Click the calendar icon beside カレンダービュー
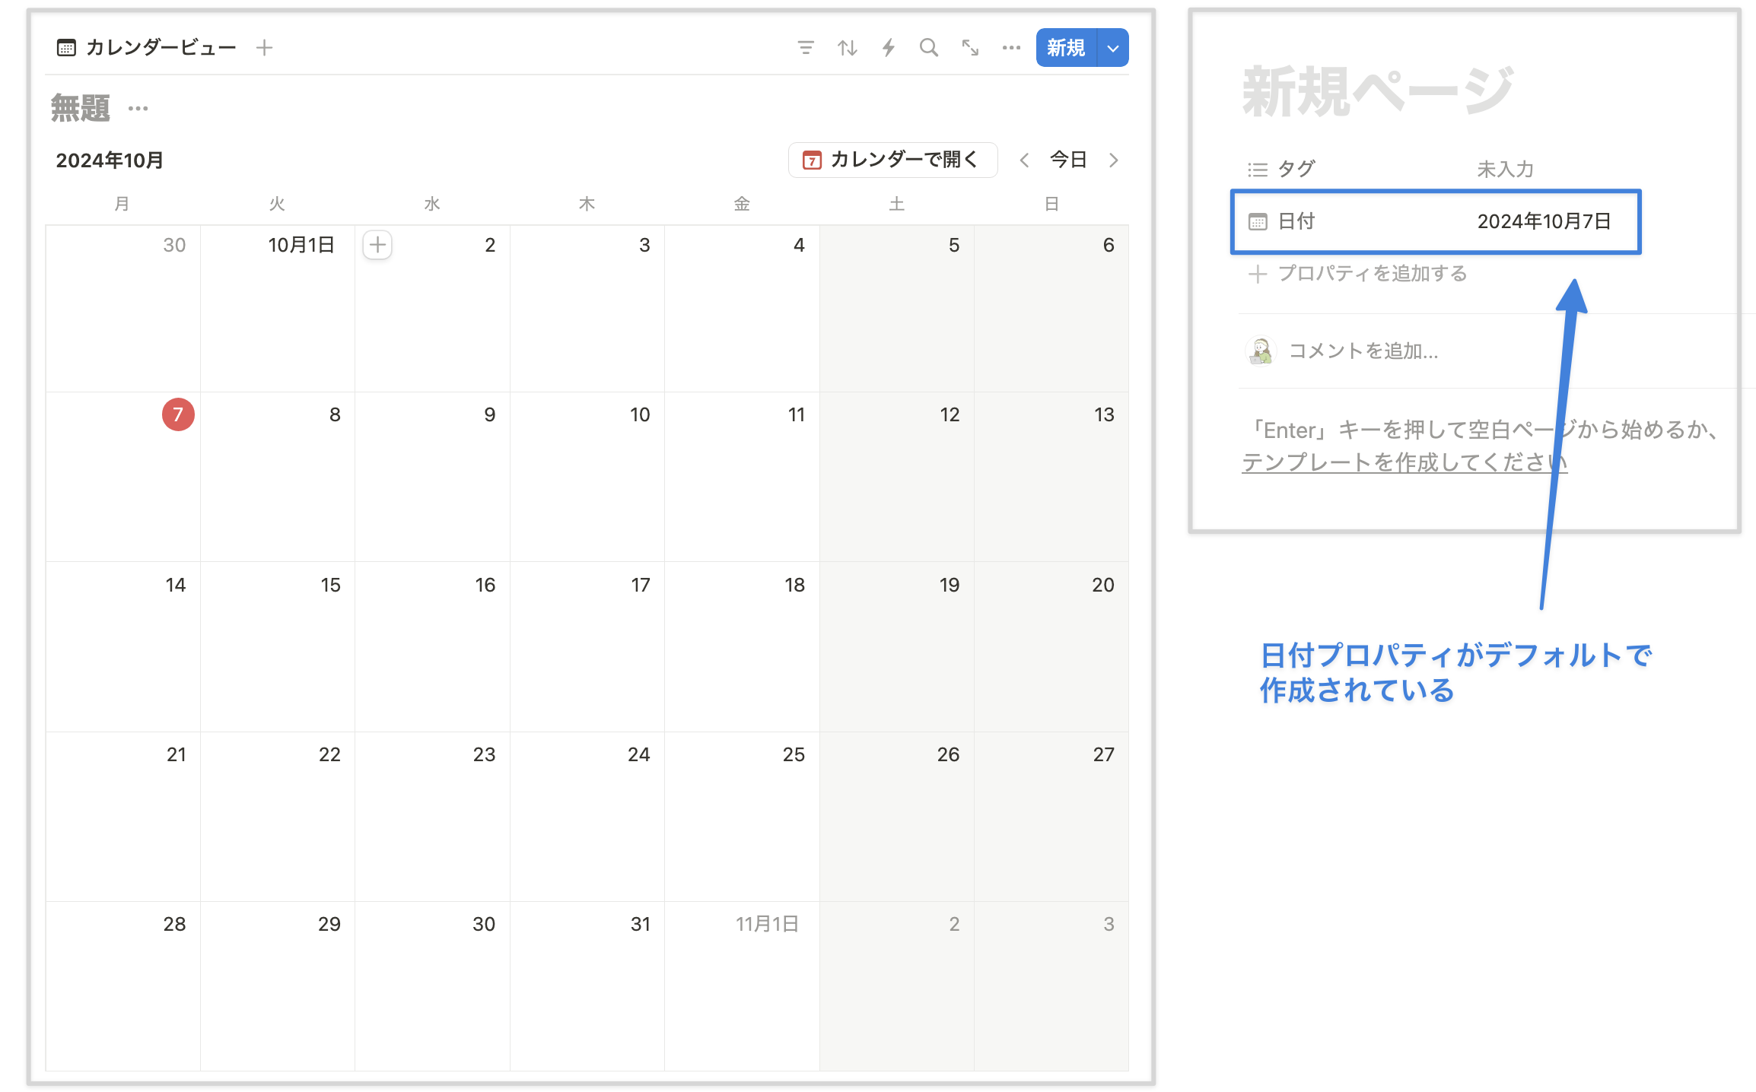Image resolution: width=1756 pixels, height=1092 pixels. (x=66, y=48)
